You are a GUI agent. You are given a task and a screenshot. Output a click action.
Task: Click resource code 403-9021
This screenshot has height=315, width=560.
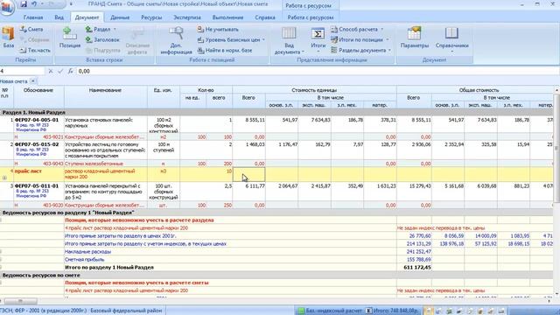pos(52,136)
